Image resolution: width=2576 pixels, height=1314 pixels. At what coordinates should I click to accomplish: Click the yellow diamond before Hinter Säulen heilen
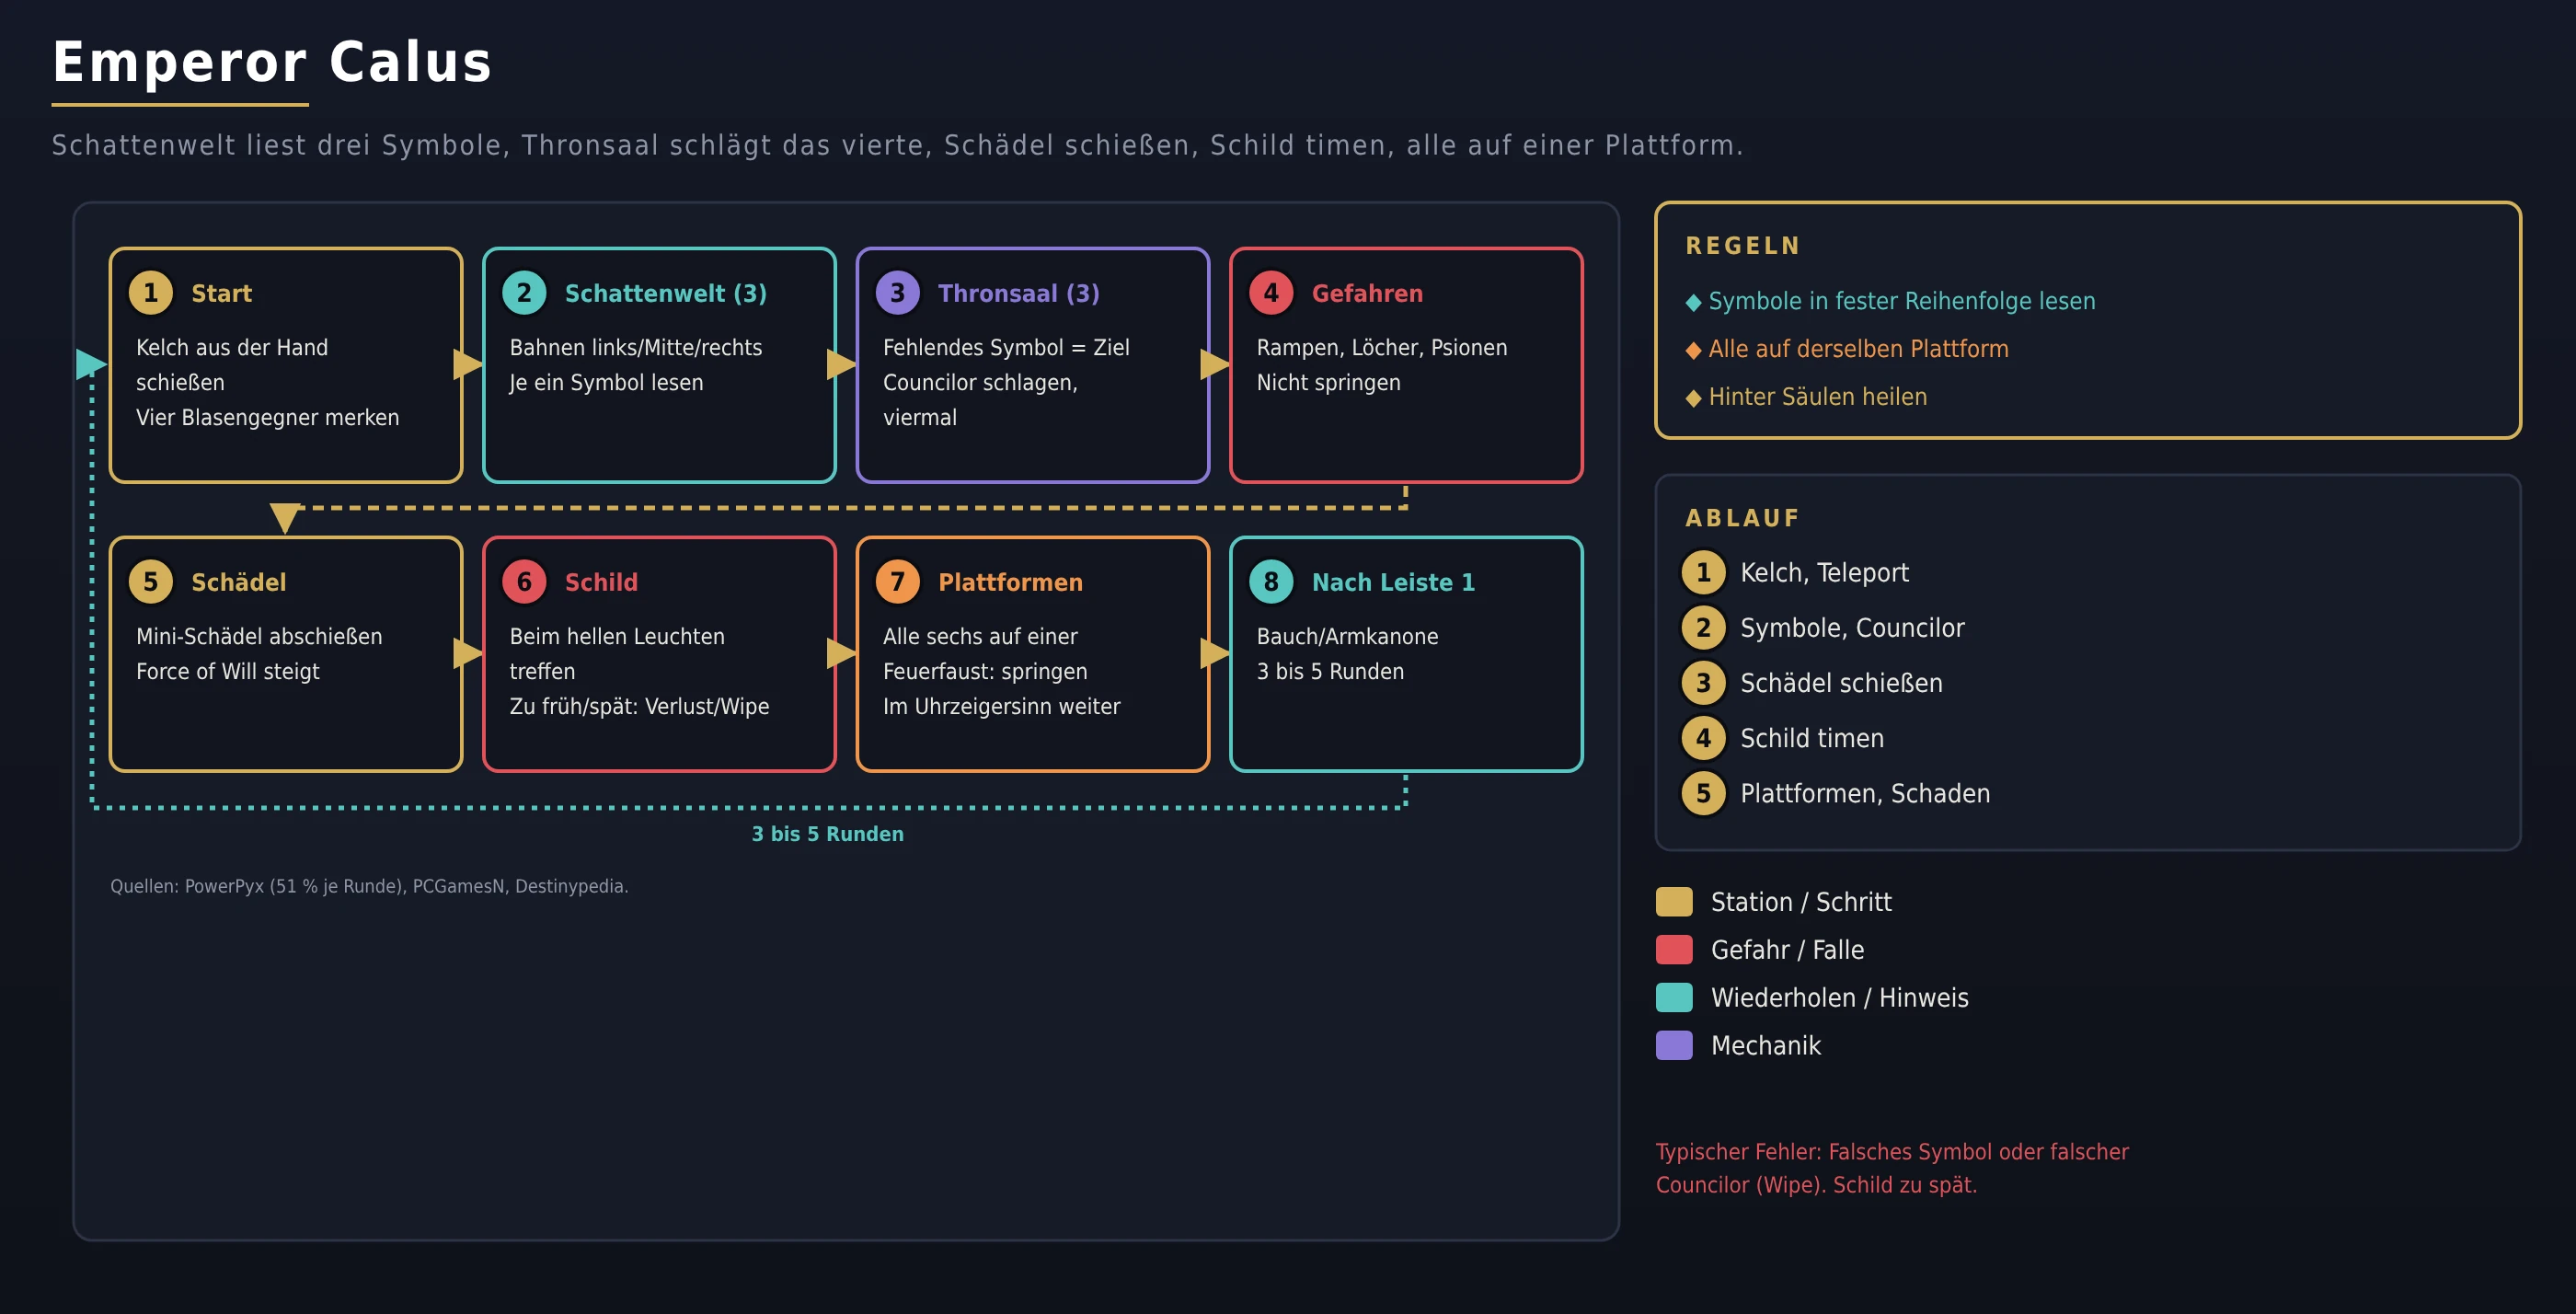[1693, 398]
